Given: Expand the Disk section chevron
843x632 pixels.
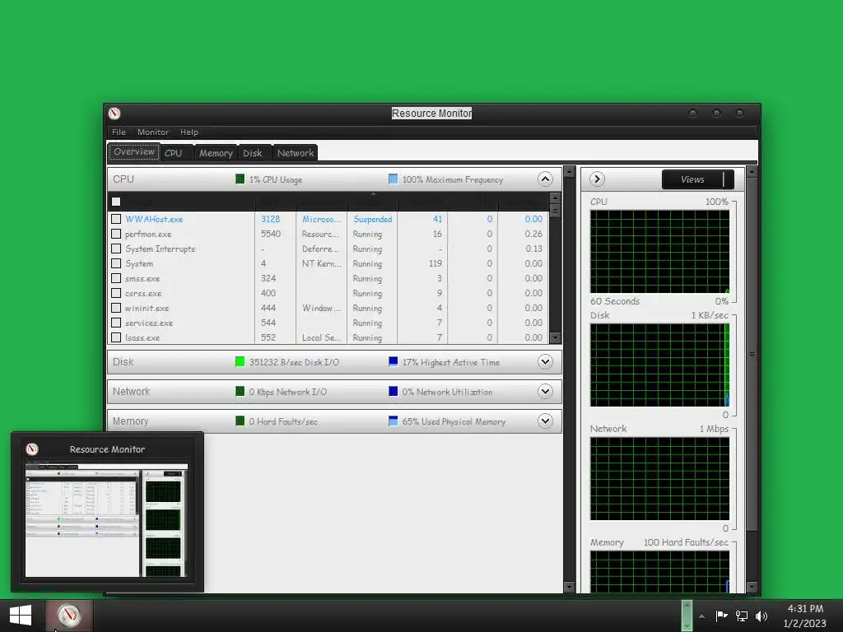Looking at the screenshot, I should pos(545,362).
